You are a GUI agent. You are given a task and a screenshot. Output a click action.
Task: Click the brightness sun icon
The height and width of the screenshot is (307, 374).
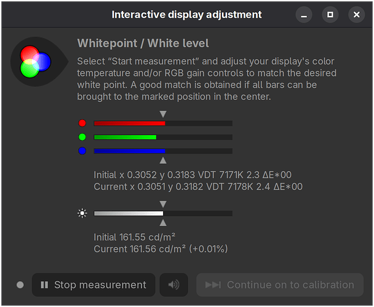[x=82, y=213]
